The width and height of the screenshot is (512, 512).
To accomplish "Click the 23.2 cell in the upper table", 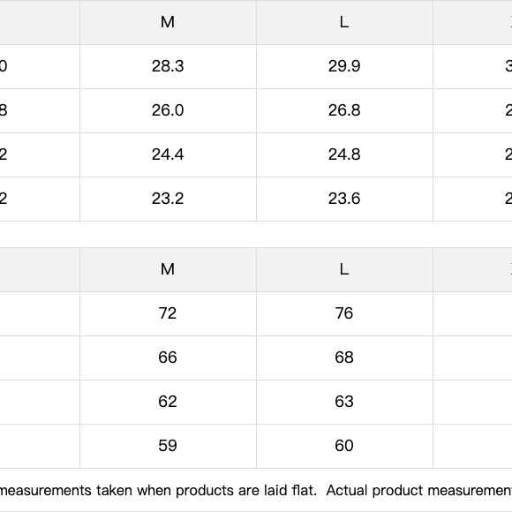I will click(168, 199).
